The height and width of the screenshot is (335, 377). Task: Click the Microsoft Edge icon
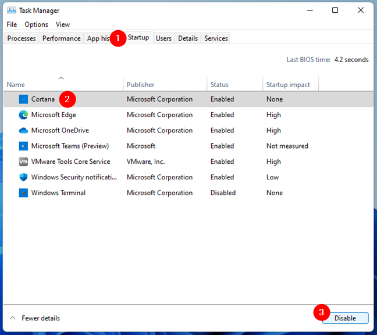point(23,115)
